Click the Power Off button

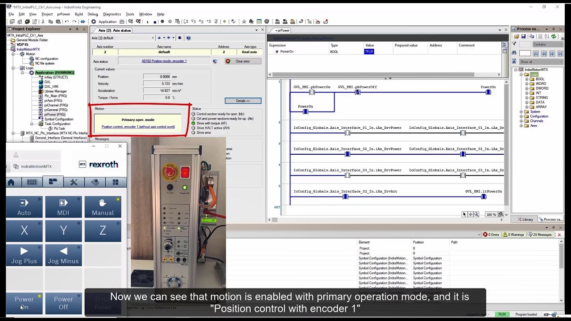pyautogui.click(x=63, y=303)
